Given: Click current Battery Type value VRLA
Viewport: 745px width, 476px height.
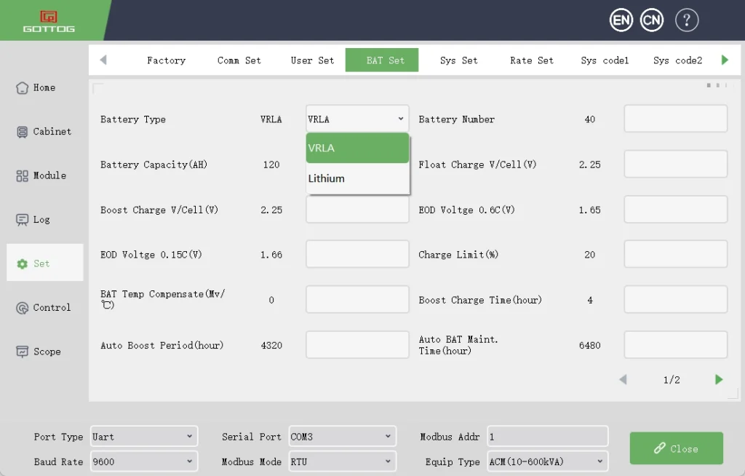Looking at the screenshot, I should 271,119.
